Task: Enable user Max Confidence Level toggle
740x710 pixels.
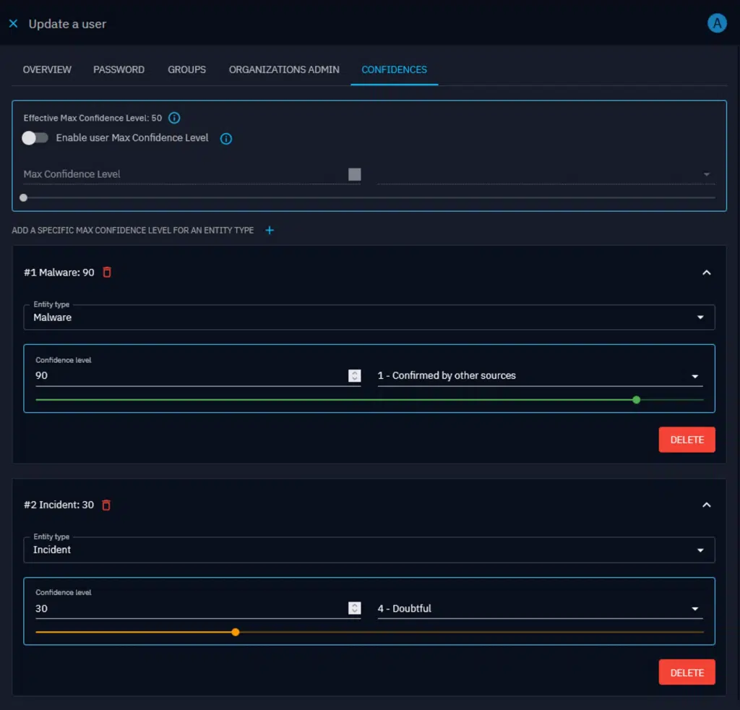Action: (35, 138)
